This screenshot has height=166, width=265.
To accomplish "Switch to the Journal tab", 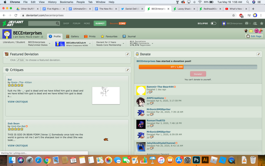I will [x=129, y=37].
